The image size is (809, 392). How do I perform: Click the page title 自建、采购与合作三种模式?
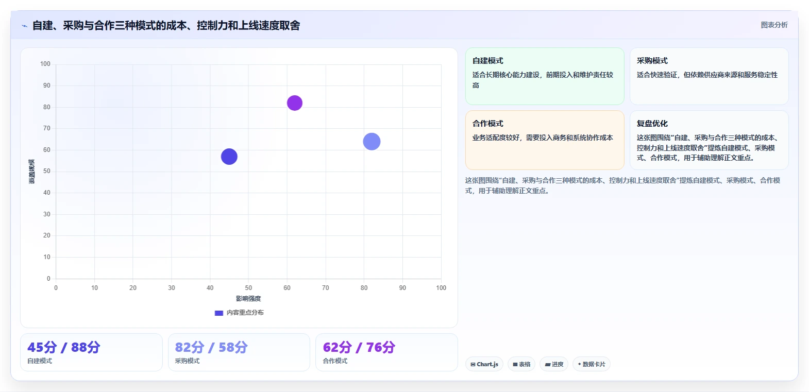pos(166,25)
